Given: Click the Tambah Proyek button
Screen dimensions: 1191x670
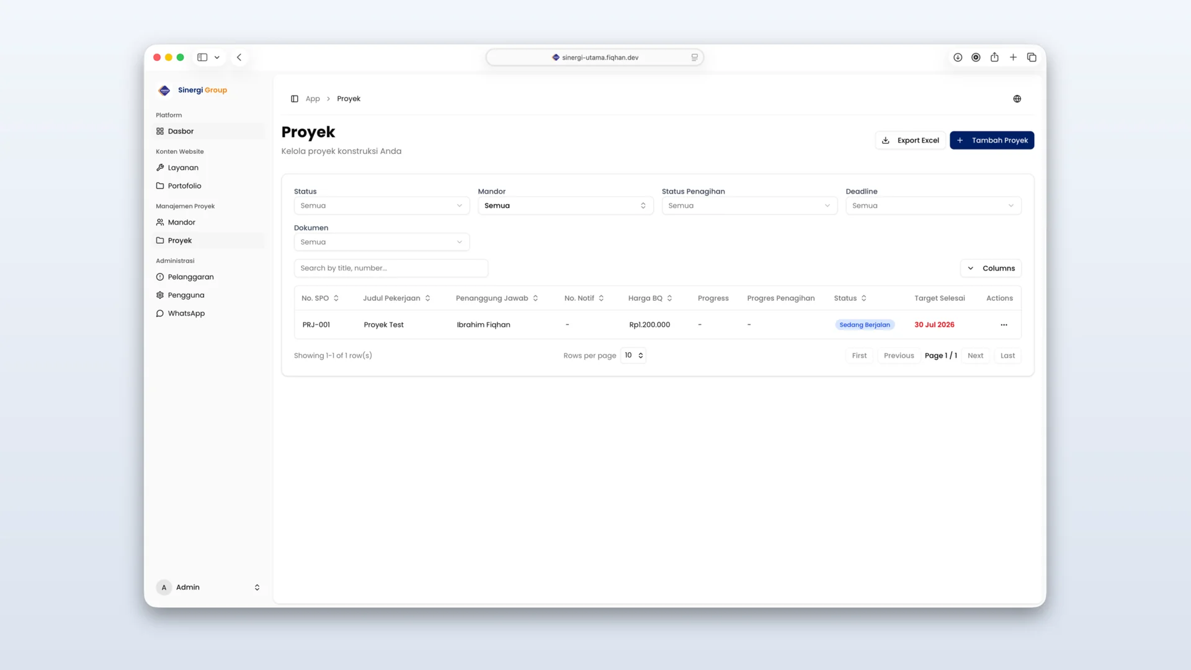Looking at the screenshot, I should [992, 140].
